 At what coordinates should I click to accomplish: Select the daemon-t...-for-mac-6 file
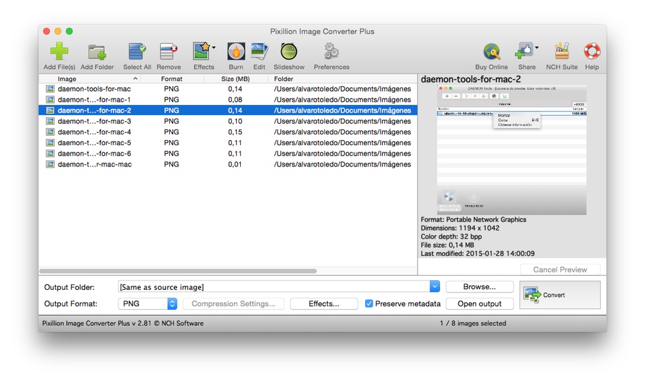[228, 154]
